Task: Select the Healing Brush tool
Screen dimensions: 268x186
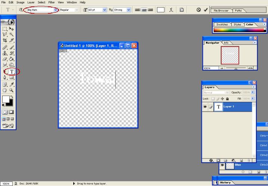Action: [x=5, y=47]
